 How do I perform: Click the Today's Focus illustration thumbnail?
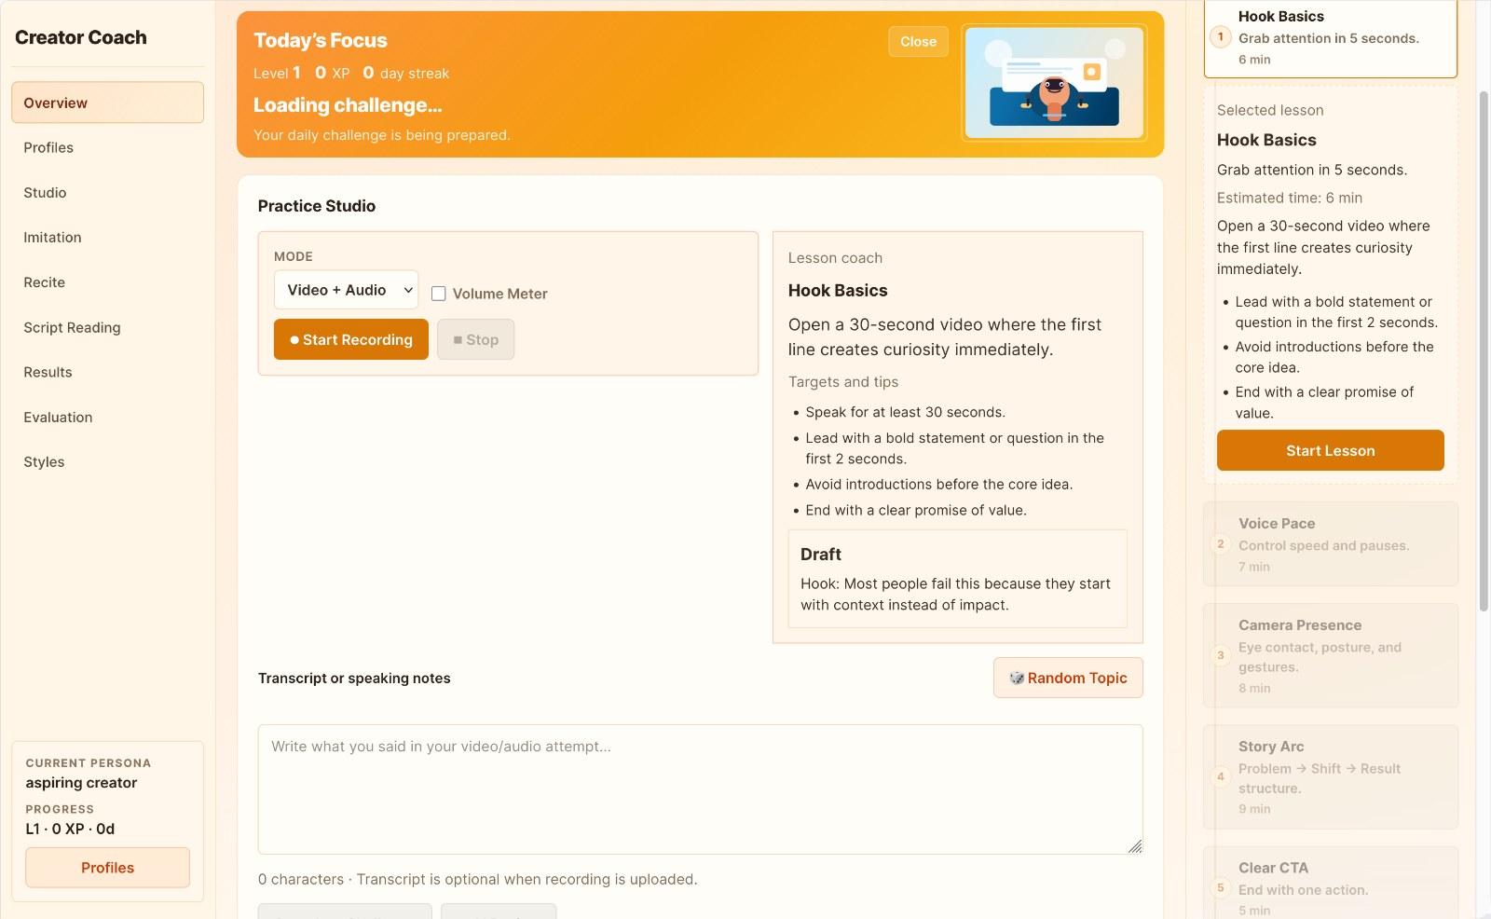pyautogui.click(x=1054, y=83)
